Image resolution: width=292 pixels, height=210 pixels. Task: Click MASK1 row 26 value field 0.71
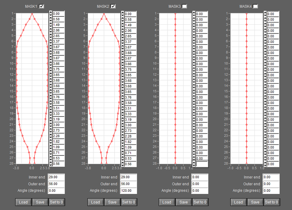tap(58, 152)
